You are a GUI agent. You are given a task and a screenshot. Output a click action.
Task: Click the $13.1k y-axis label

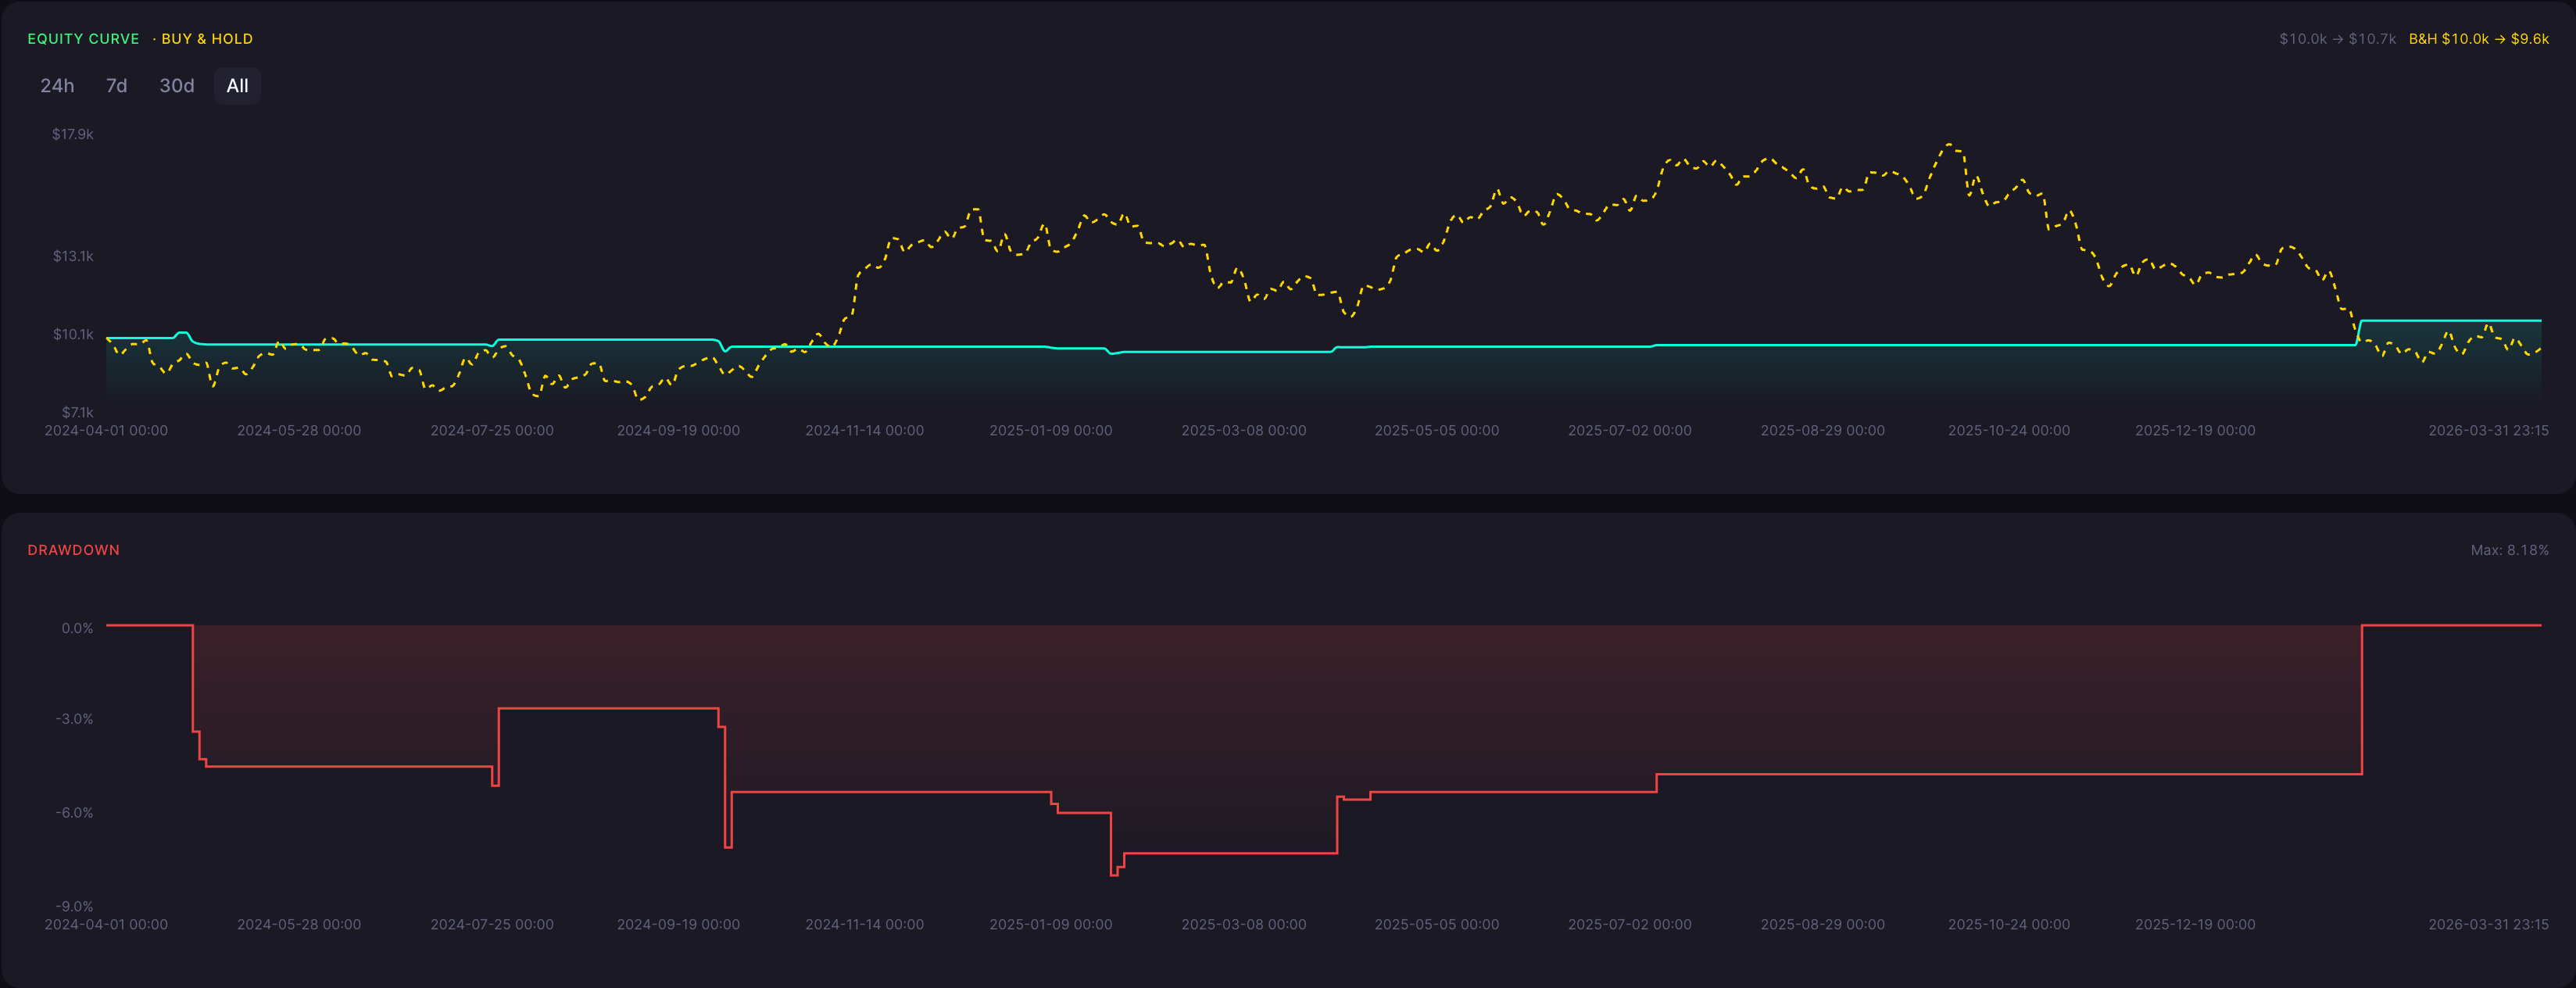point(73,256)
